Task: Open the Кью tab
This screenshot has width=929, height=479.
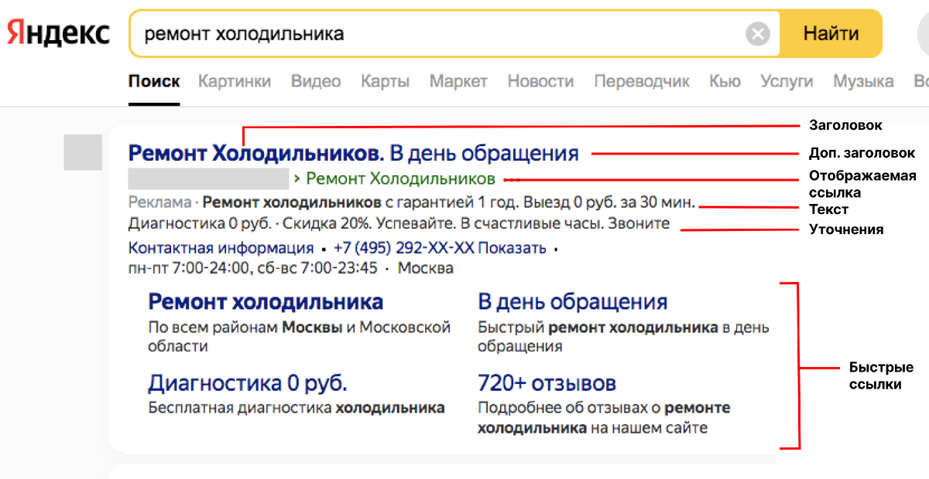Action: pyautogui.click(x=724, y=80)
